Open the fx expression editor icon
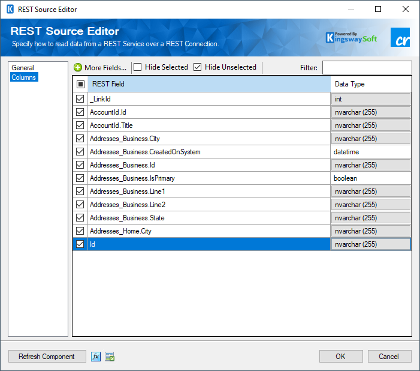 tap(96, 357)
